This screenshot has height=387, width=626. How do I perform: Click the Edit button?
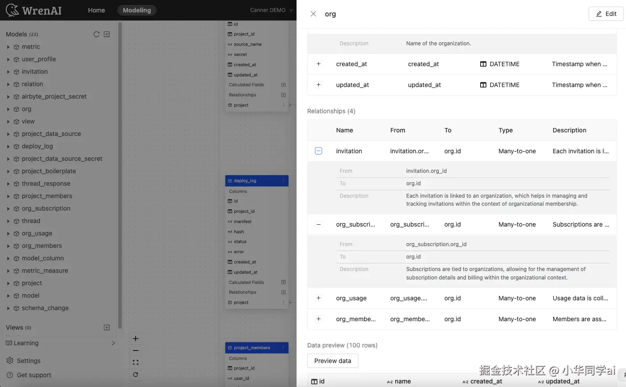tap(606, 14)
